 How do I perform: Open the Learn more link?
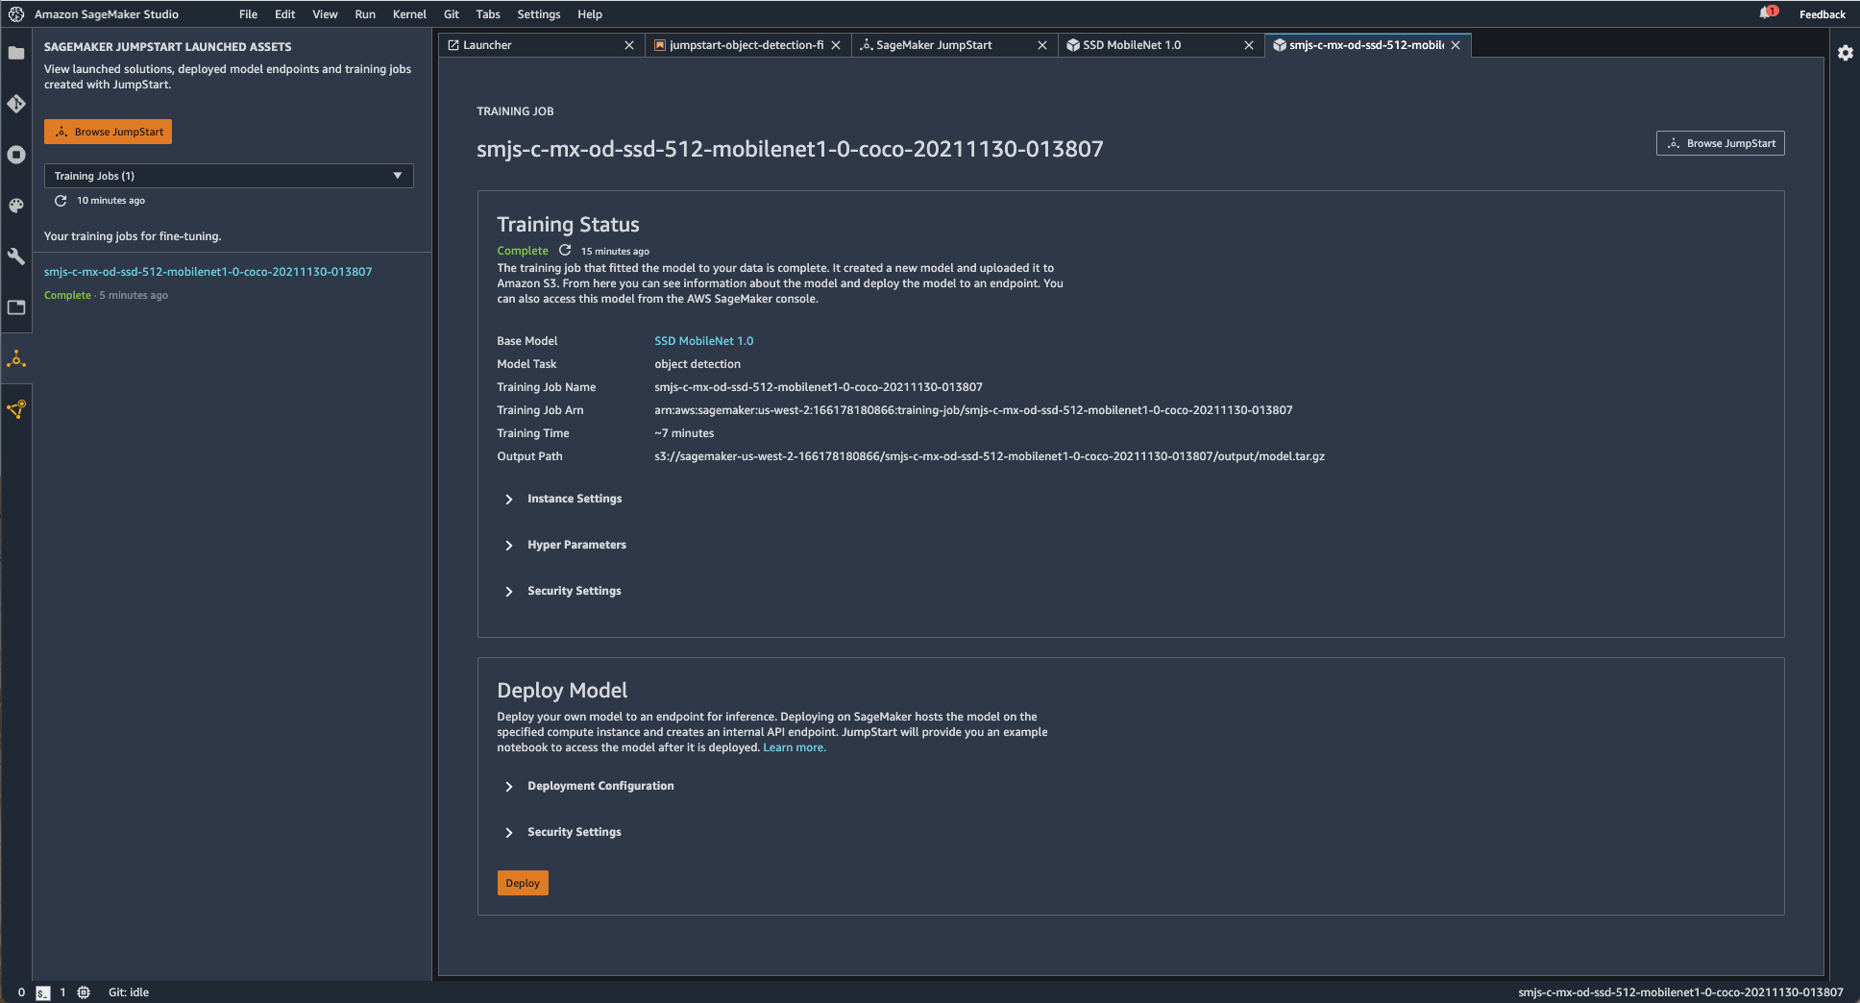794,747
